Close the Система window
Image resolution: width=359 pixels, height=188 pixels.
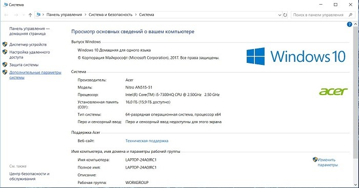click(350, 5)
